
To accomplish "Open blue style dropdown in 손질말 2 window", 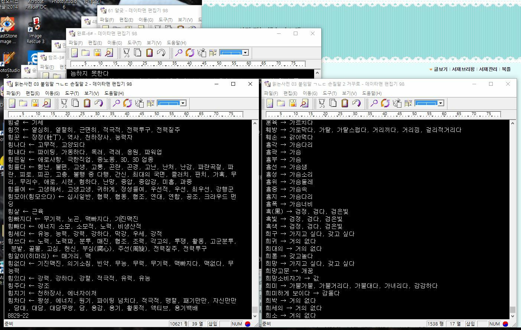I will 183,103.
